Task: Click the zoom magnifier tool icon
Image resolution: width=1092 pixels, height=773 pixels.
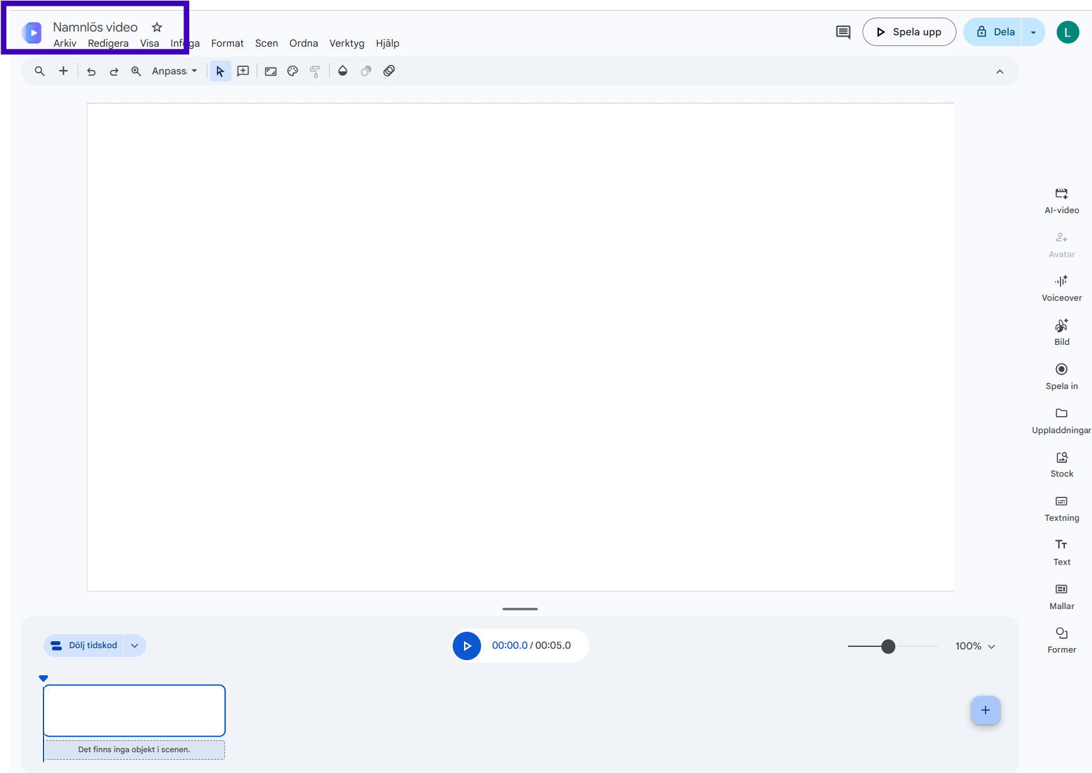Action: pyautogui.click(x=136, y=71)
